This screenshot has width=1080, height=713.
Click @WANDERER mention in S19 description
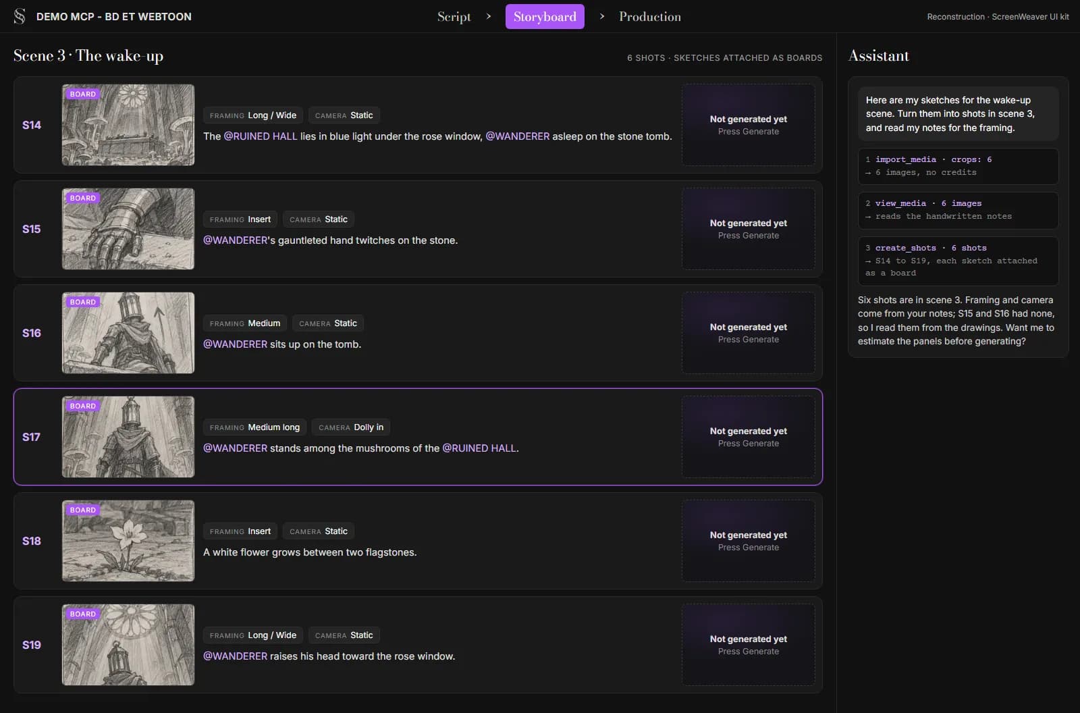[x=236, y=656]
